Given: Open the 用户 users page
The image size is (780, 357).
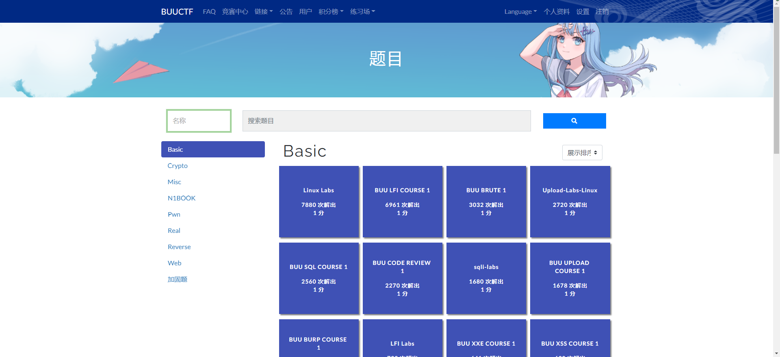Looking at the screenshot, I should (x=305, y=12).
